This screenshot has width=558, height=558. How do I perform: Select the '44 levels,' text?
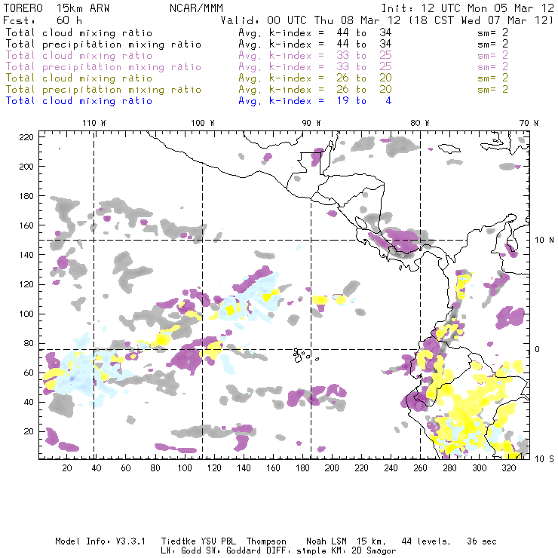pyautogui.click(x=426, y=541)
